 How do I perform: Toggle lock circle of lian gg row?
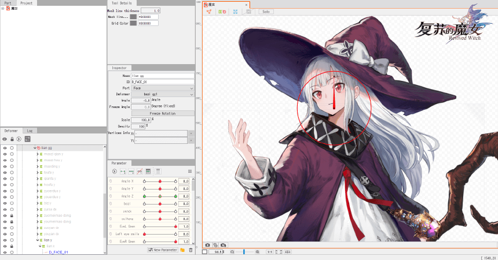tap(12, 148)
